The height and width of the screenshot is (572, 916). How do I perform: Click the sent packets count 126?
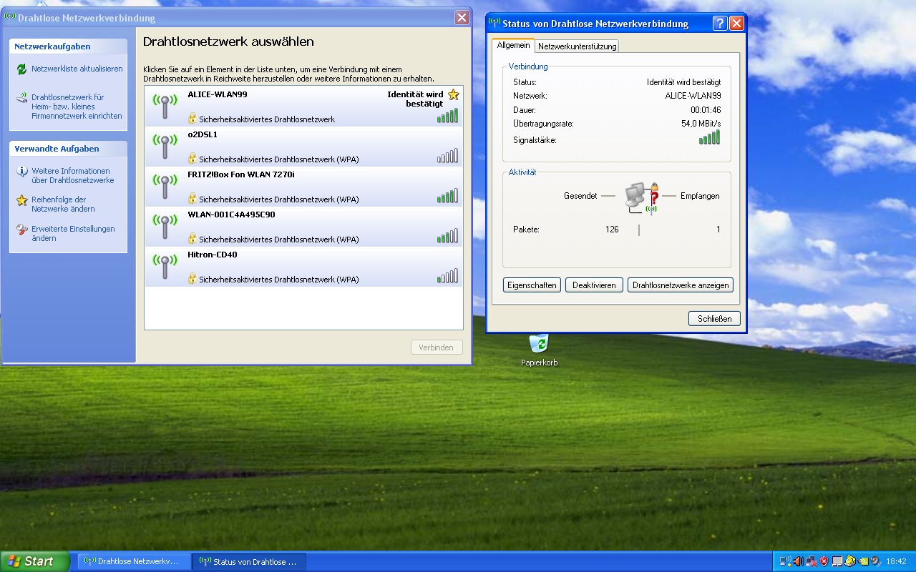tap(612, 230)
